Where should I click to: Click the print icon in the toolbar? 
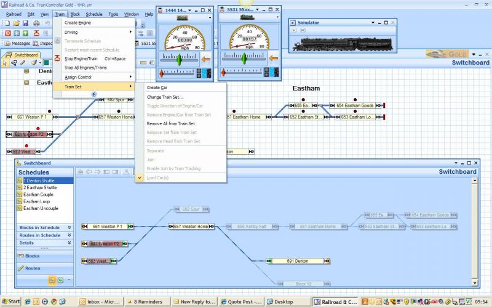coord(38,23)
